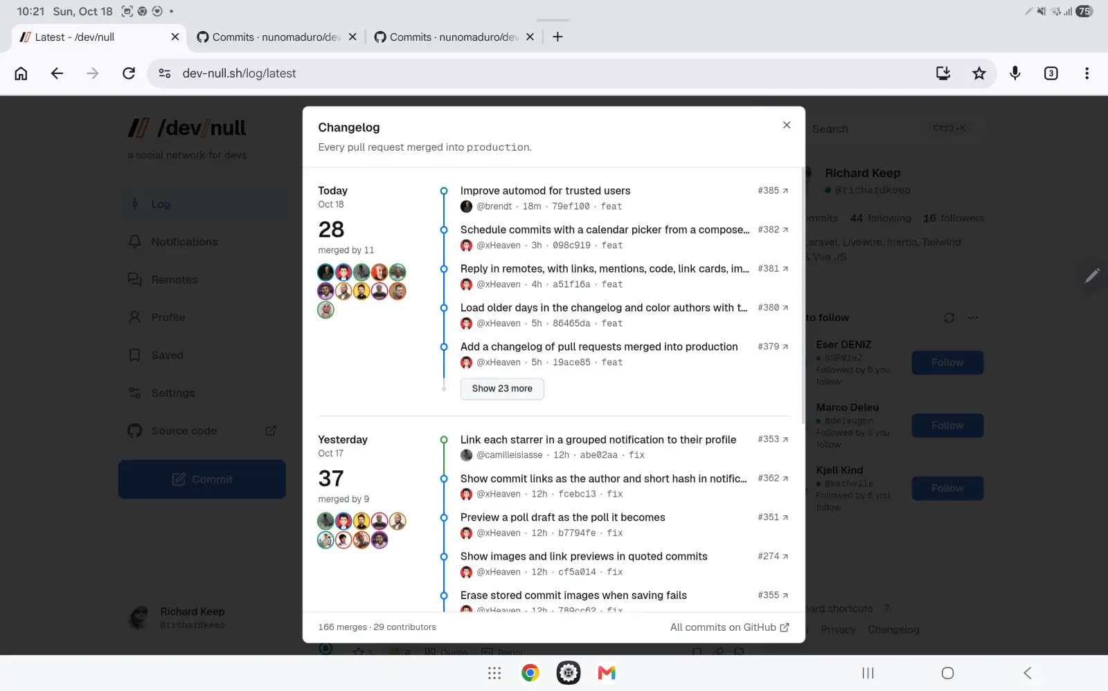Screen dimensions: 1108x691
Task: Launch Chrome from the taskbar
Action: [530, 673]
